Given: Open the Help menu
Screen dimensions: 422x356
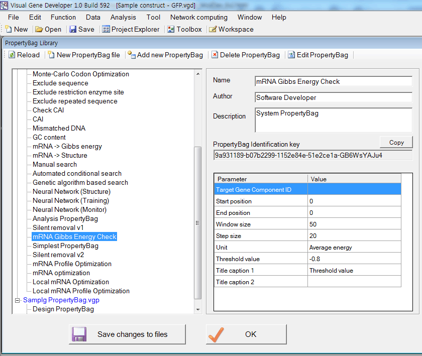Looking at the screenshot, I should pyautogui.click(x=279, y=17).
